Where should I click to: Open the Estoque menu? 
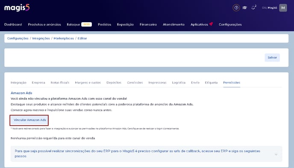click(73, 24)
